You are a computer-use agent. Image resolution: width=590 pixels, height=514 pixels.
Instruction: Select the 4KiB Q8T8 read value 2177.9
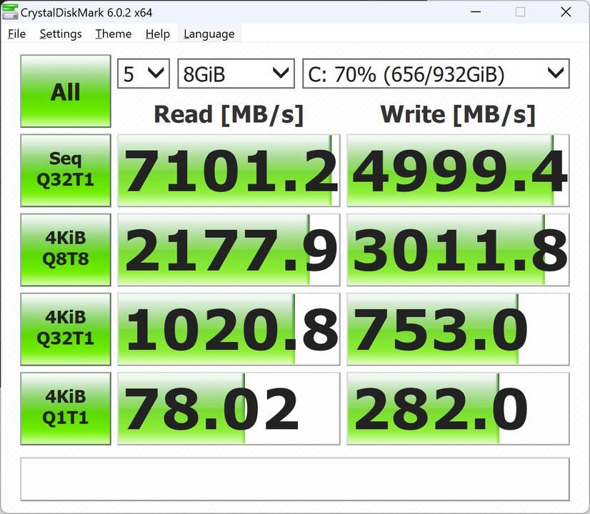point(229,250)
